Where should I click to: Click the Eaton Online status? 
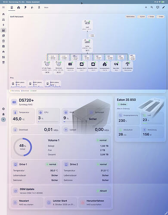pos(122,104)
